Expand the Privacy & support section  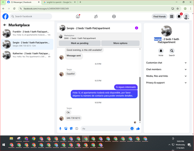point(166,83)
